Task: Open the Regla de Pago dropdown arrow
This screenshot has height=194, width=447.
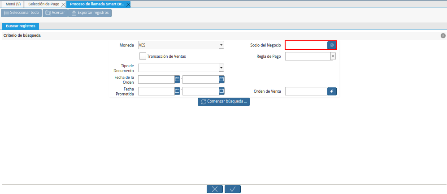Action: 333,56
